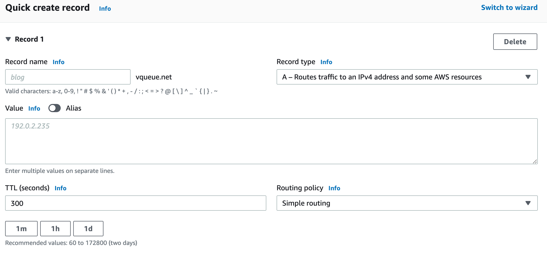The image size is (547, 259).
Task: Focus the Record name input field
Action: 68,77
